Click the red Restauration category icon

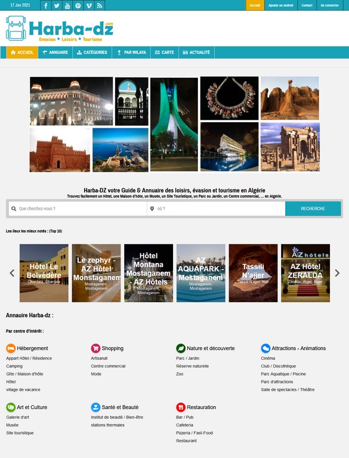[x=181, y=407]
